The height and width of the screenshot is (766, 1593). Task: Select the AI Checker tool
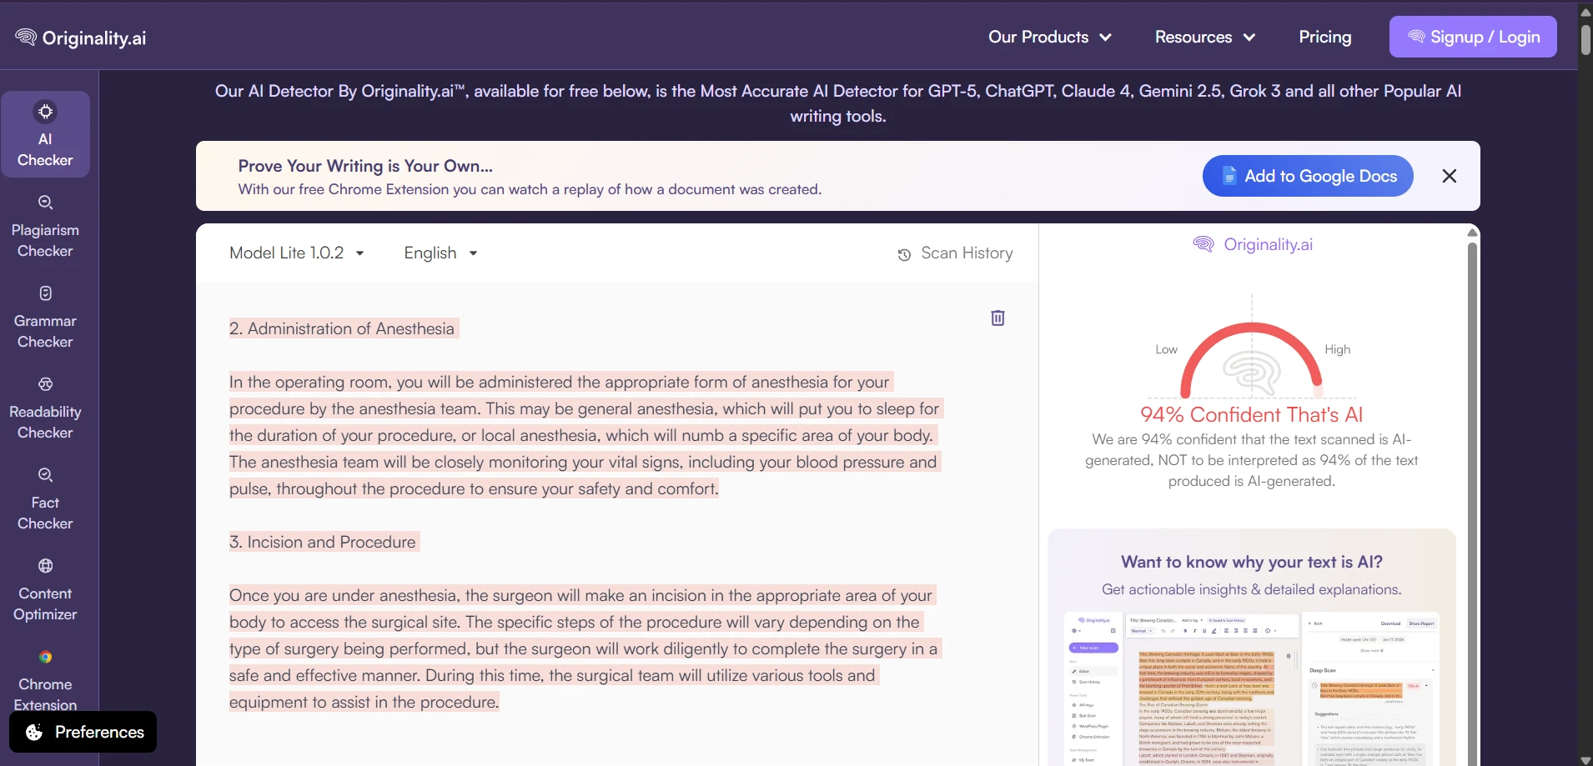(45, 133)
